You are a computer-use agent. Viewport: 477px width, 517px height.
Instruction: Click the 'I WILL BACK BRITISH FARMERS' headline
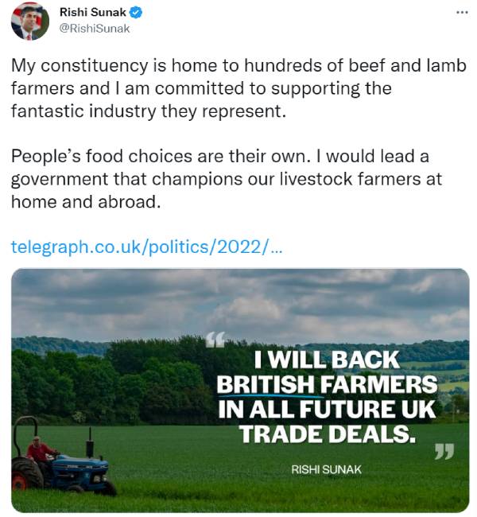pyautogui.click(x=326, y=372)
